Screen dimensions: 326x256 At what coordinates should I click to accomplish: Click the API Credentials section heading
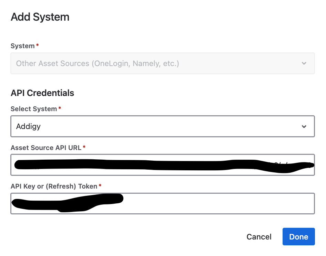42,93
